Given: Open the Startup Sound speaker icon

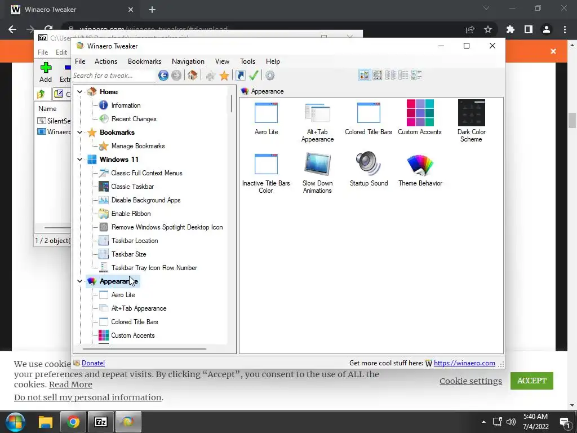Looking at the screenshot, I should (x=369, y=164).
